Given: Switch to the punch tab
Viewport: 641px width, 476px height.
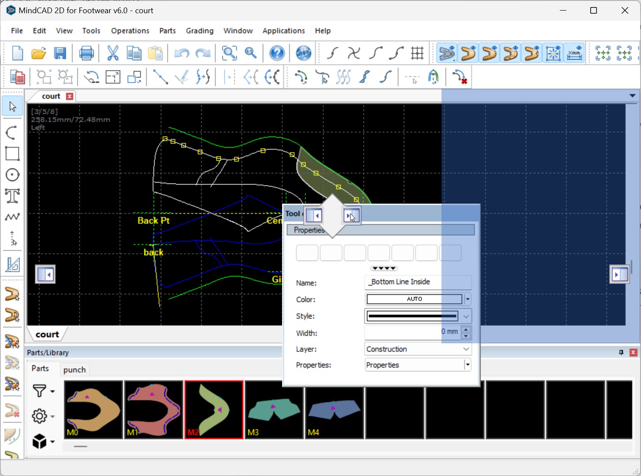Looking at the screenshot, I should tap(74, 370).
